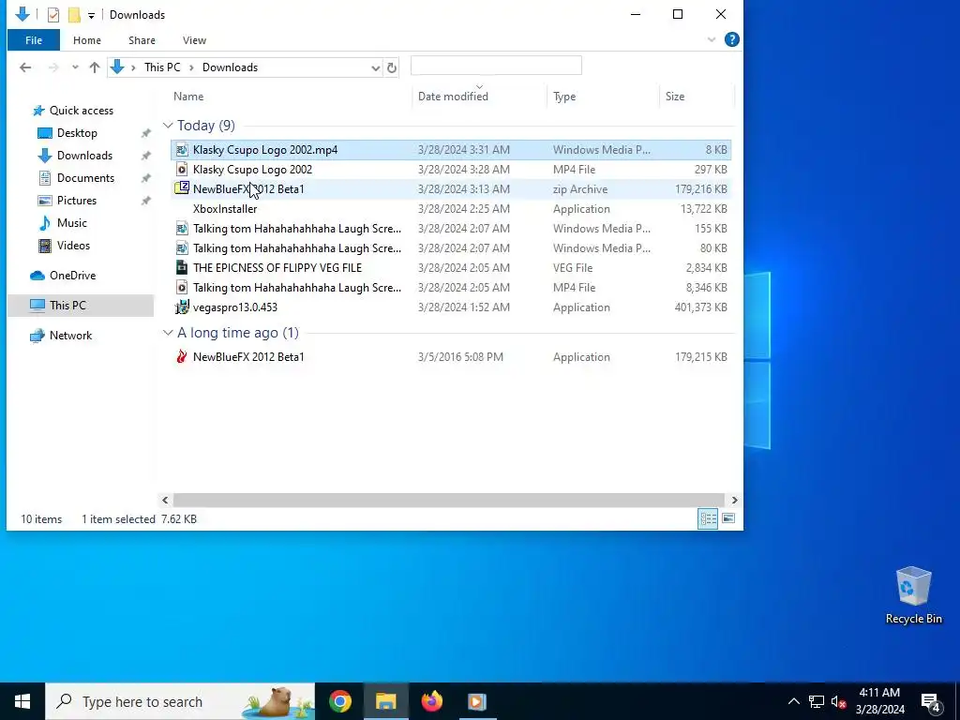The height and width of the screenshot is (720, 960).
Task: Click the Klasky Csupo Logo 2002.mp4 file icon
Action: [x=182, y=150]
